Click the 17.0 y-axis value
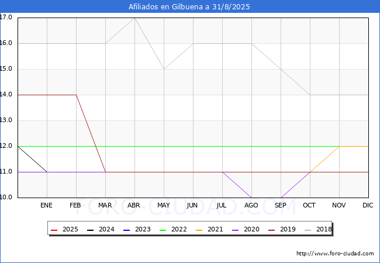 pos(6,17)
